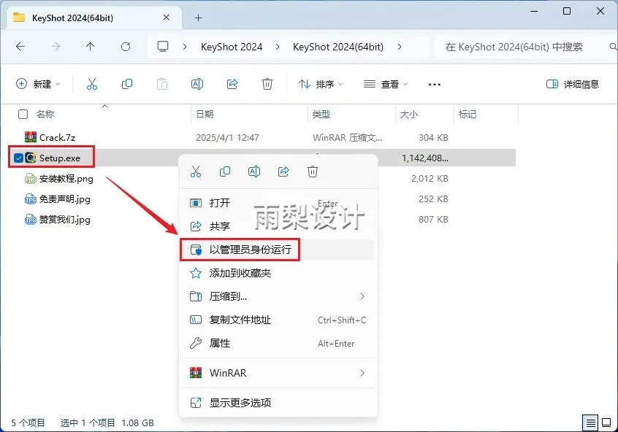Image resolution: width=618 pixels, height=432 pixels.
Task: Add a new tab with the plus button
Action: (198, 18)
